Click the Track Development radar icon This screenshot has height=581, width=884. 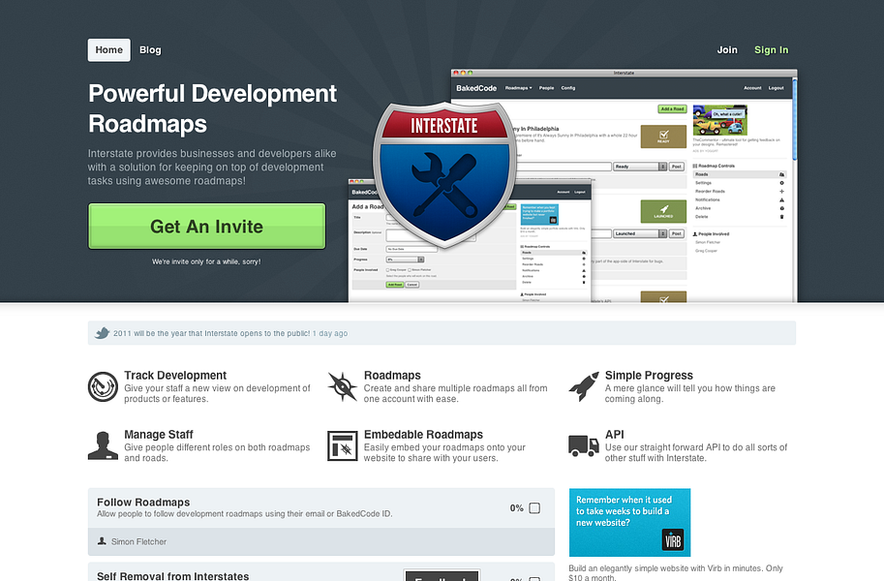103,387
